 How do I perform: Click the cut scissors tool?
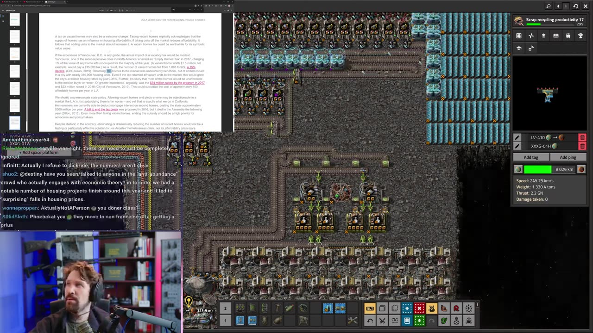coord(382,321)
